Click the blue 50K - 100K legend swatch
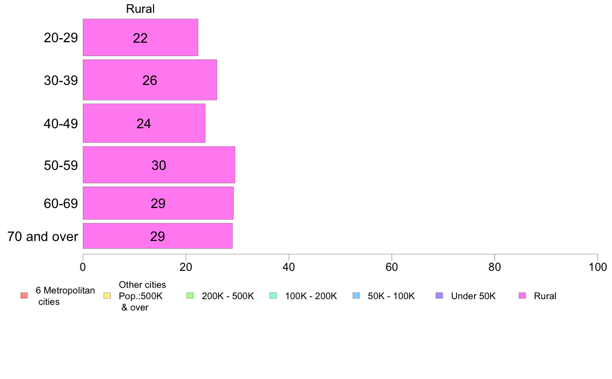This screenshot has height=379, width=612. click(356, 296)
